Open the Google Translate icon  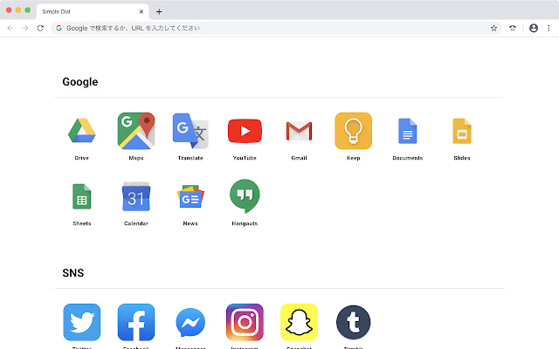(190, 131)
